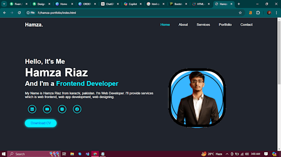Go back with browser back arrow
The image size is (281, 157).
click(5, 13)
